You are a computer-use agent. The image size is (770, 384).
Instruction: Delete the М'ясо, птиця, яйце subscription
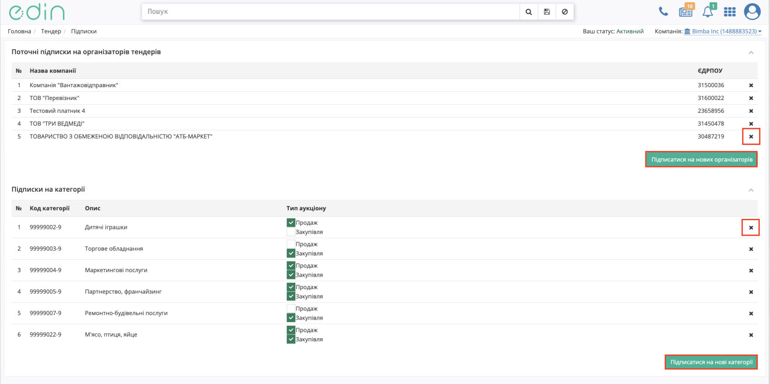pos(751,335)
